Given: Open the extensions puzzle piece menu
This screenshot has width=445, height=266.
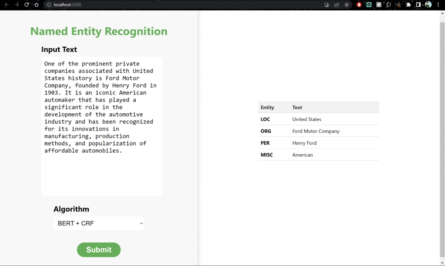Looking at the screenshot, I should (x=408, y=4).
